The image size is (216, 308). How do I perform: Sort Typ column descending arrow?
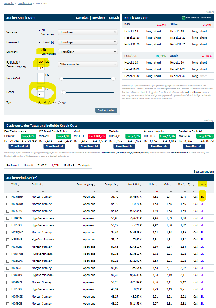click(x=194, y=192)
